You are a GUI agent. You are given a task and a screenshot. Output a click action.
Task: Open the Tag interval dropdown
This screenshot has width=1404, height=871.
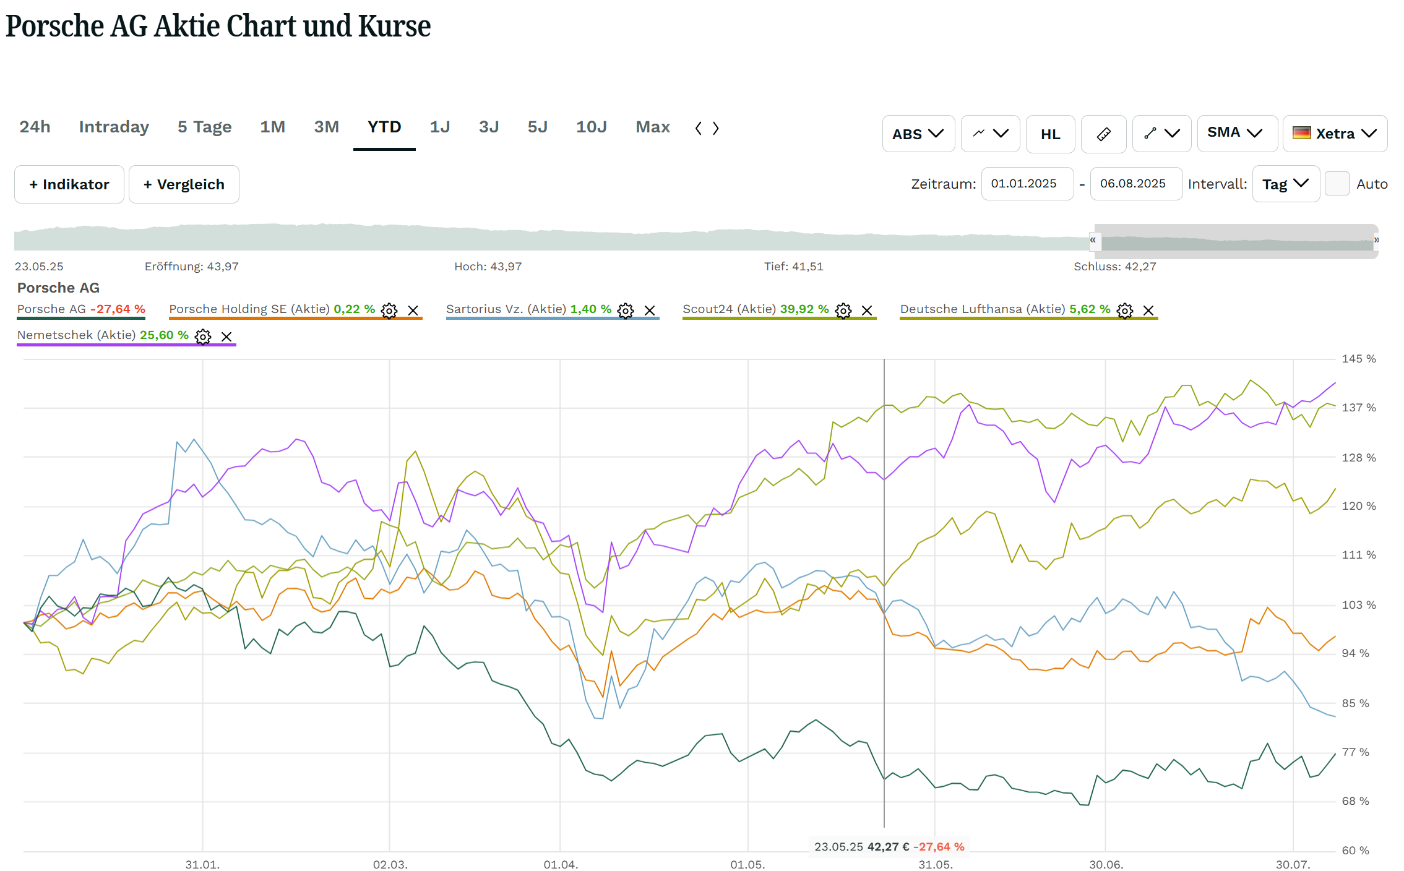pos(1286,184)
